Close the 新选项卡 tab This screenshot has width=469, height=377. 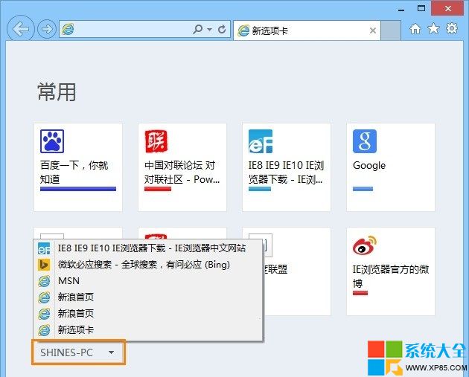point(373,30)
